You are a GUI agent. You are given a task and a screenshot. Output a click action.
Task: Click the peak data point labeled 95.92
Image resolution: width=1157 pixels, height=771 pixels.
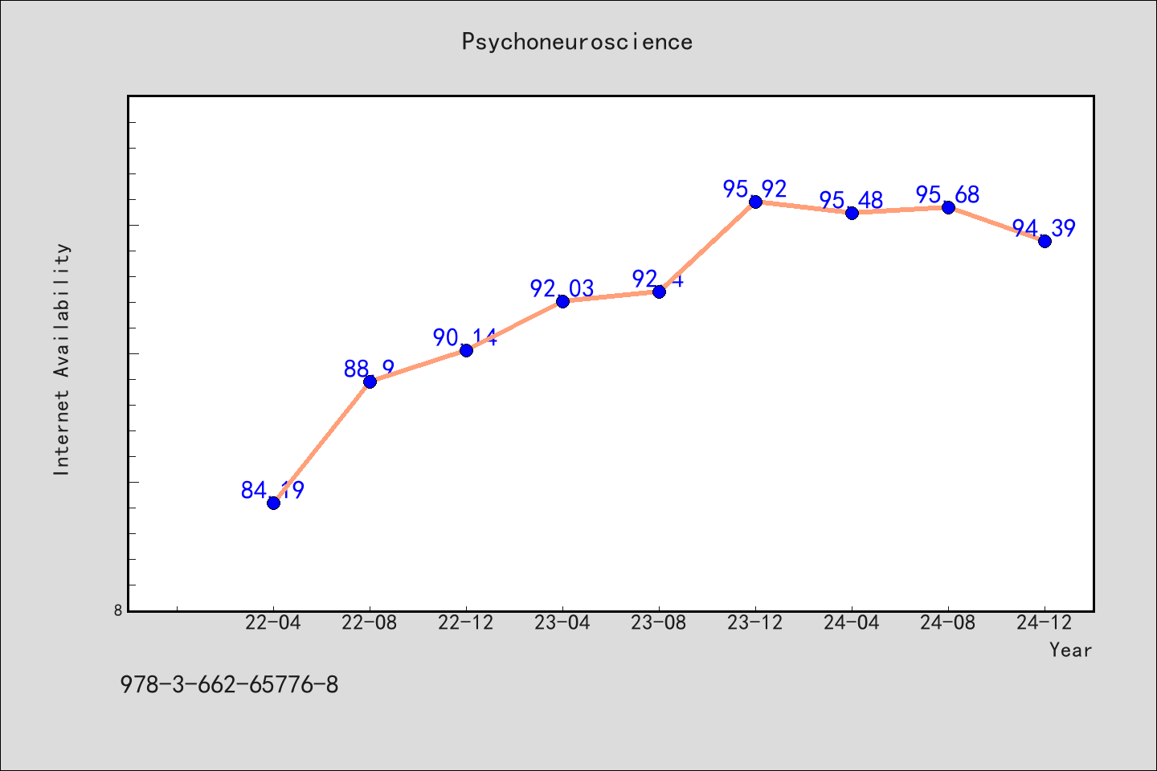pyautogui.click(x=755, y=202)
